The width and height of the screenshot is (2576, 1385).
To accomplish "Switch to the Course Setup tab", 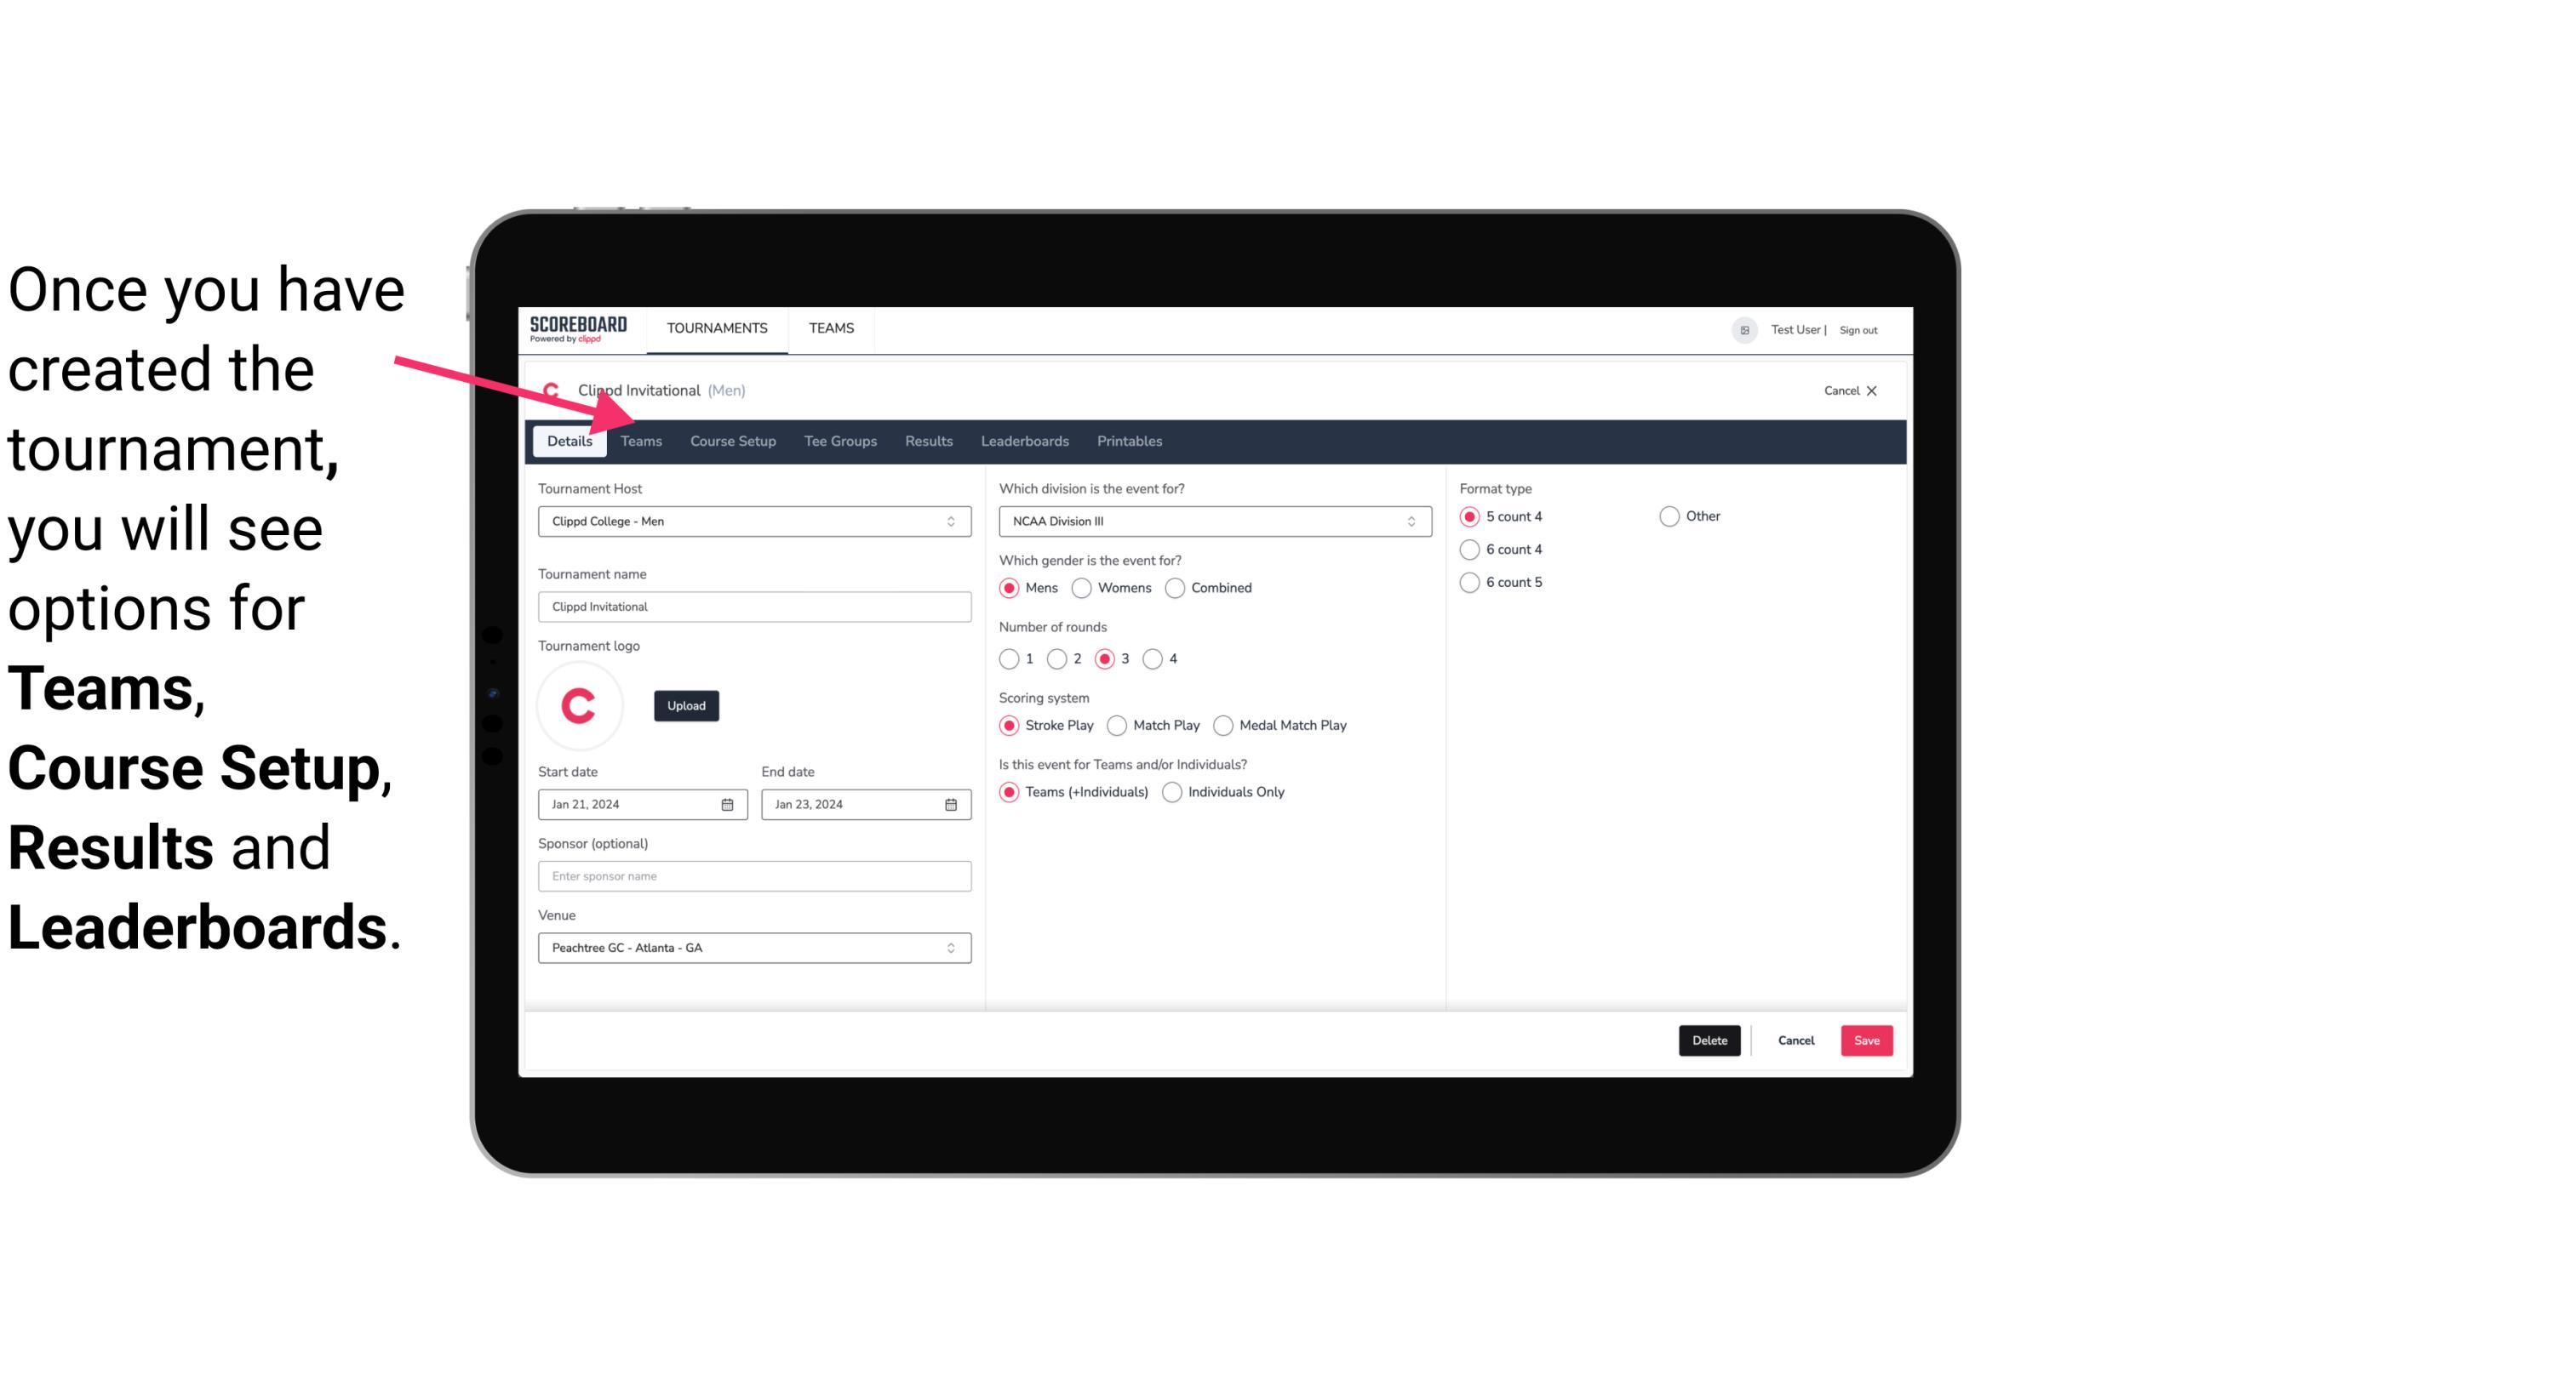I will coord(734,440).
